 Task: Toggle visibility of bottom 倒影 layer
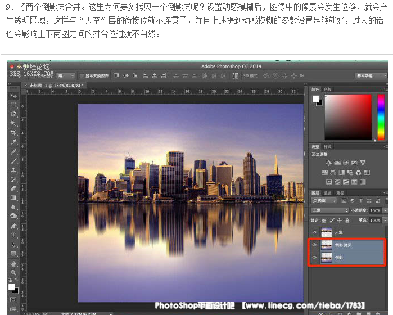pyautogui.click(x=314, y=257)
